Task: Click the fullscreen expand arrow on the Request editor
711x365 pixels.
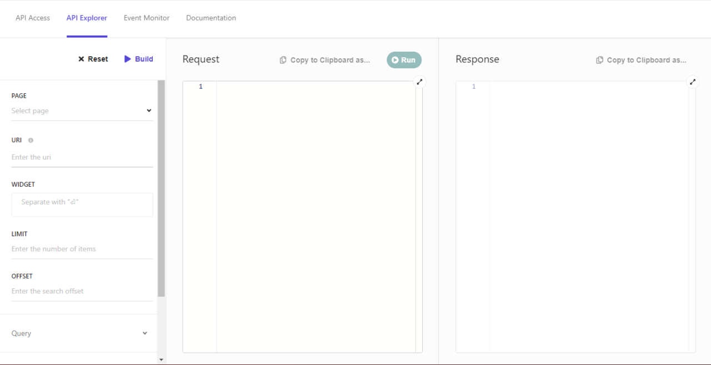Action: click(419, 82)
